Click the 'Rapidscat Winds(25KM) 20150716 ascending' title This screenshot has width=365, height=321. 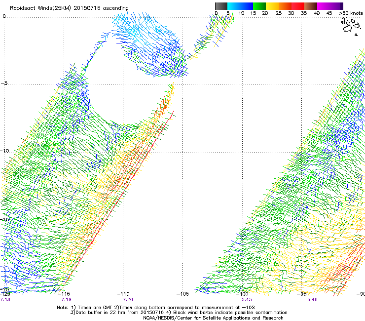coord(69,8)
